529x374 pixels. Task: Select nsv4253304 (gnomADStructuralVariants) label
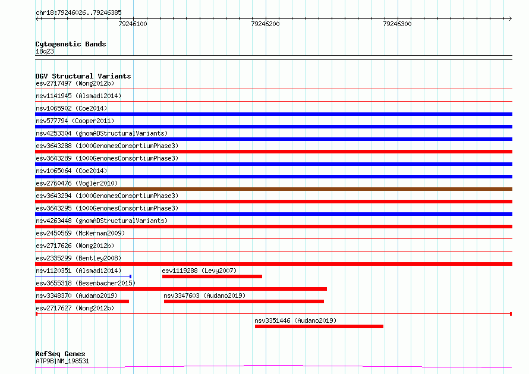[x=102, y=133]
